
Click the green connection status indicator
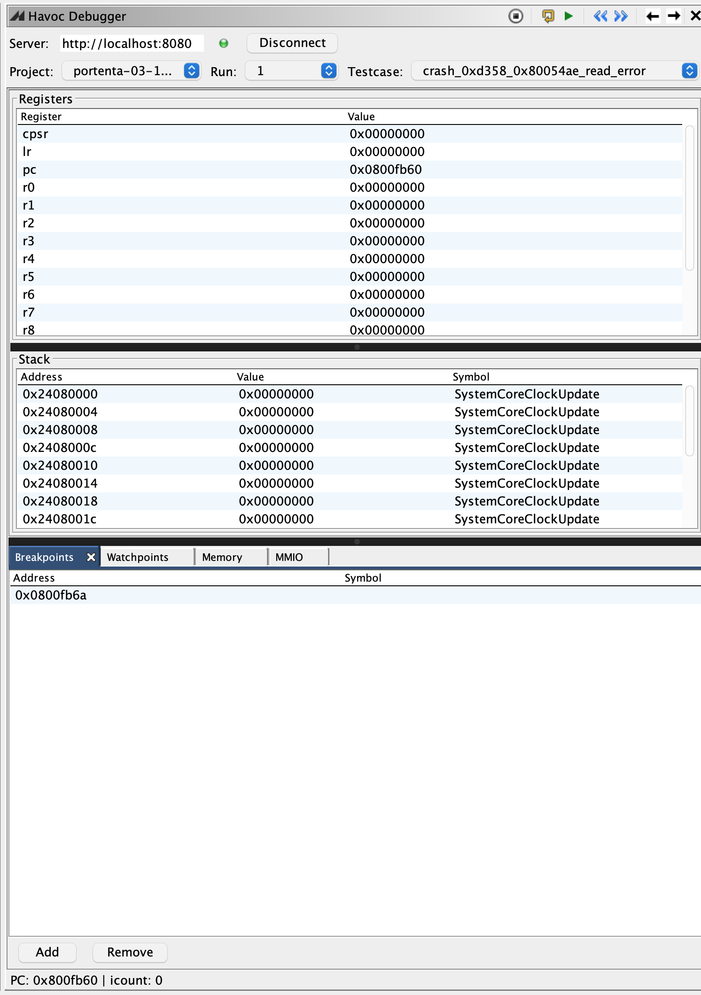click(x=224, y=44)
